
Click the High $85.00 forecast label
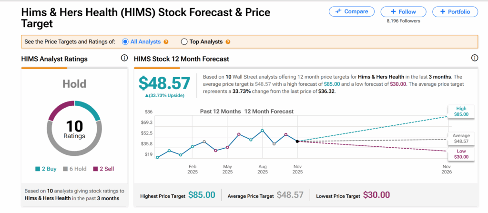point(461,112)
